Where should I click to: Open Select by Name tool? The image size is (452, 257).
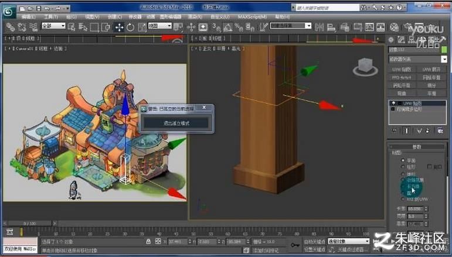click(83, 27)
